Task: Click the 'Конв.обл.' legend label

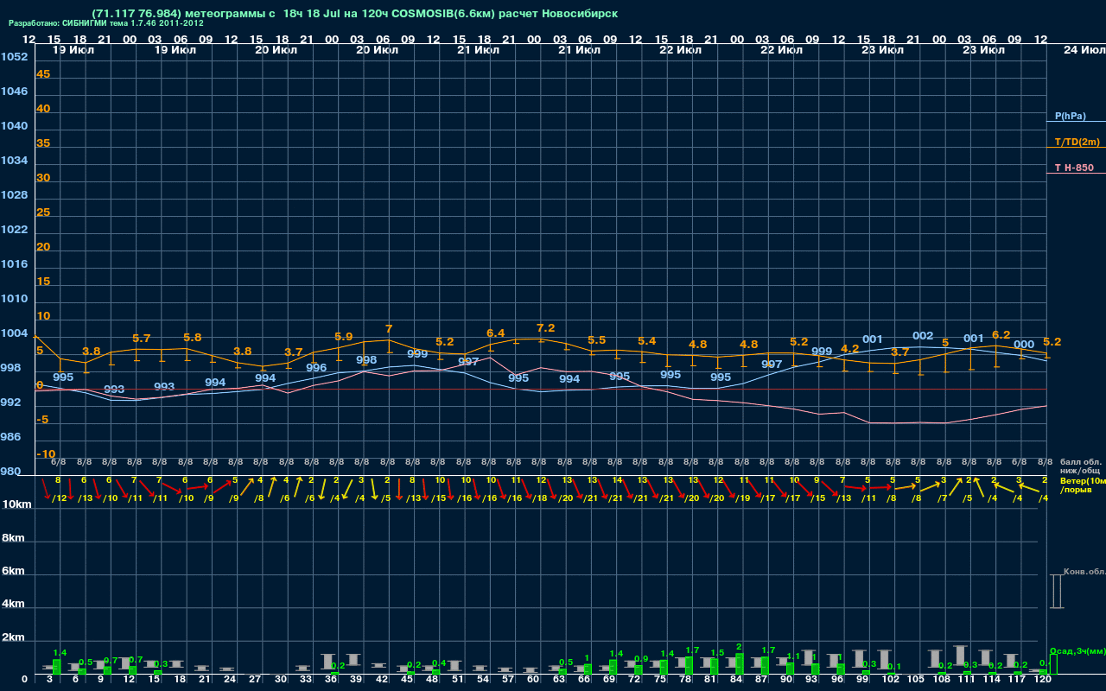Action: (x=1084, y=572)
